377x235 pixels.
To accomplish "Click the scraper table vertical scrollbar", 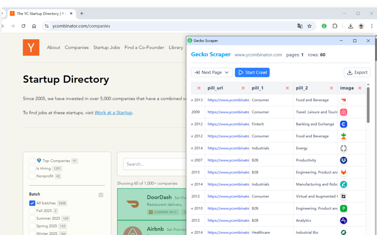I will tap(368, 106).
